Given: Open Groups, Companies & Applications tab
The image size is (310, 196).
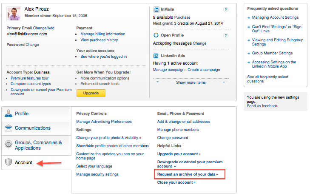Looking at the screenshot, I should point(37,145).
